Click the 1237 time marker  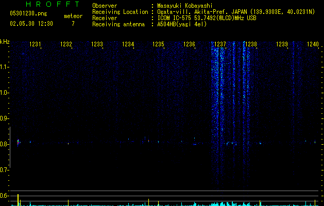pos(220,44)
